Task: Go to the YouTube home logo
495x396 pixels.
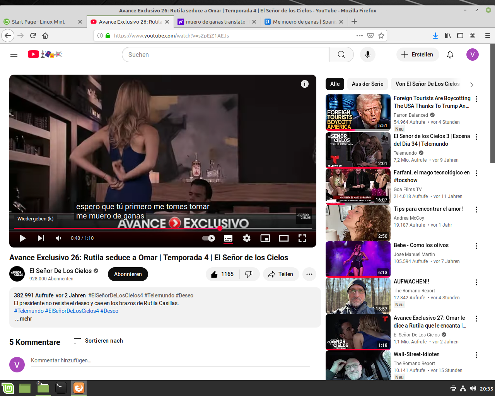Action: (x=45, y=55)
